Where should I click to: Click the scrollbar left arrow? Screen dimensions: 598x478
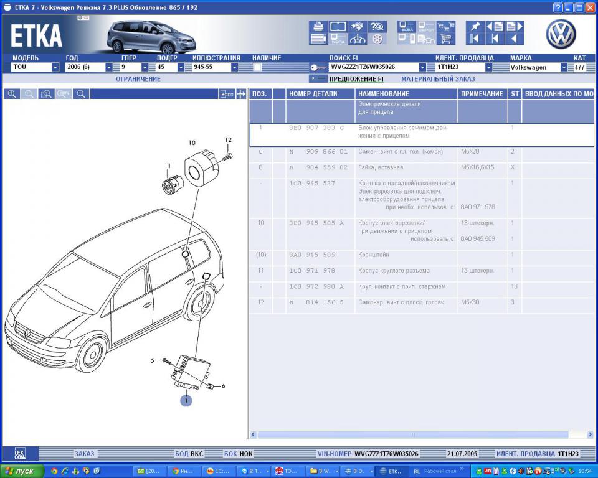(254, 434)
